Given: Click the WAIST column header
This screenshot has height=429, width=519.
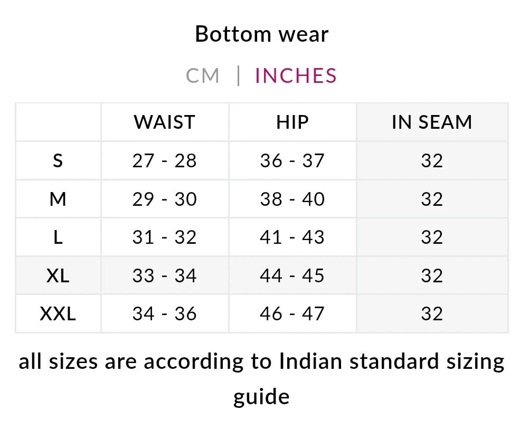Looking at the screenshot, I should coord(164,122).
